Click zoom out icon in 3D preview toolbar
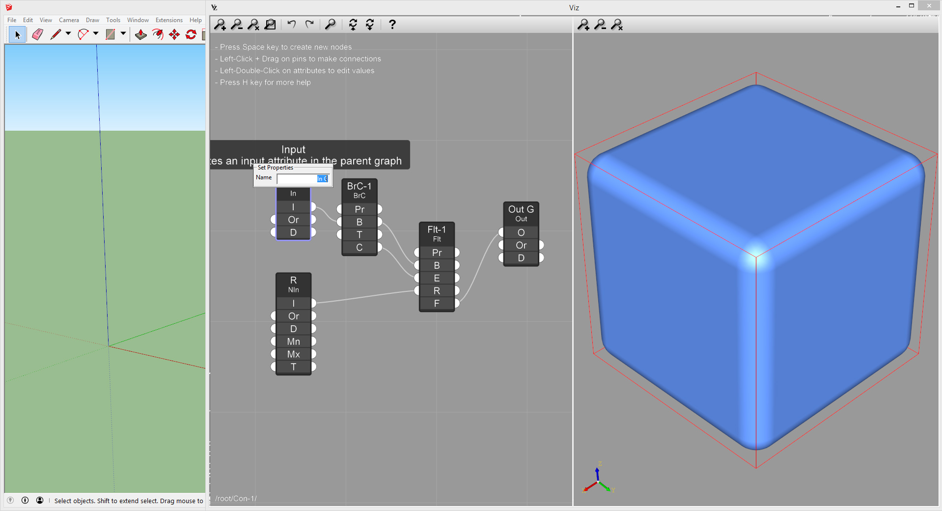This screenshot has height=511, width=942. tap(600, 25)
